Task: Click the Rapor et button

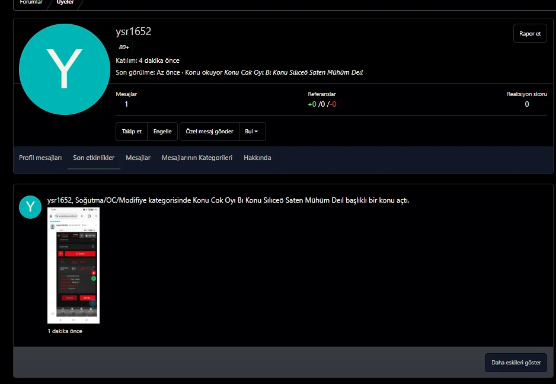Action: (530, 33)
